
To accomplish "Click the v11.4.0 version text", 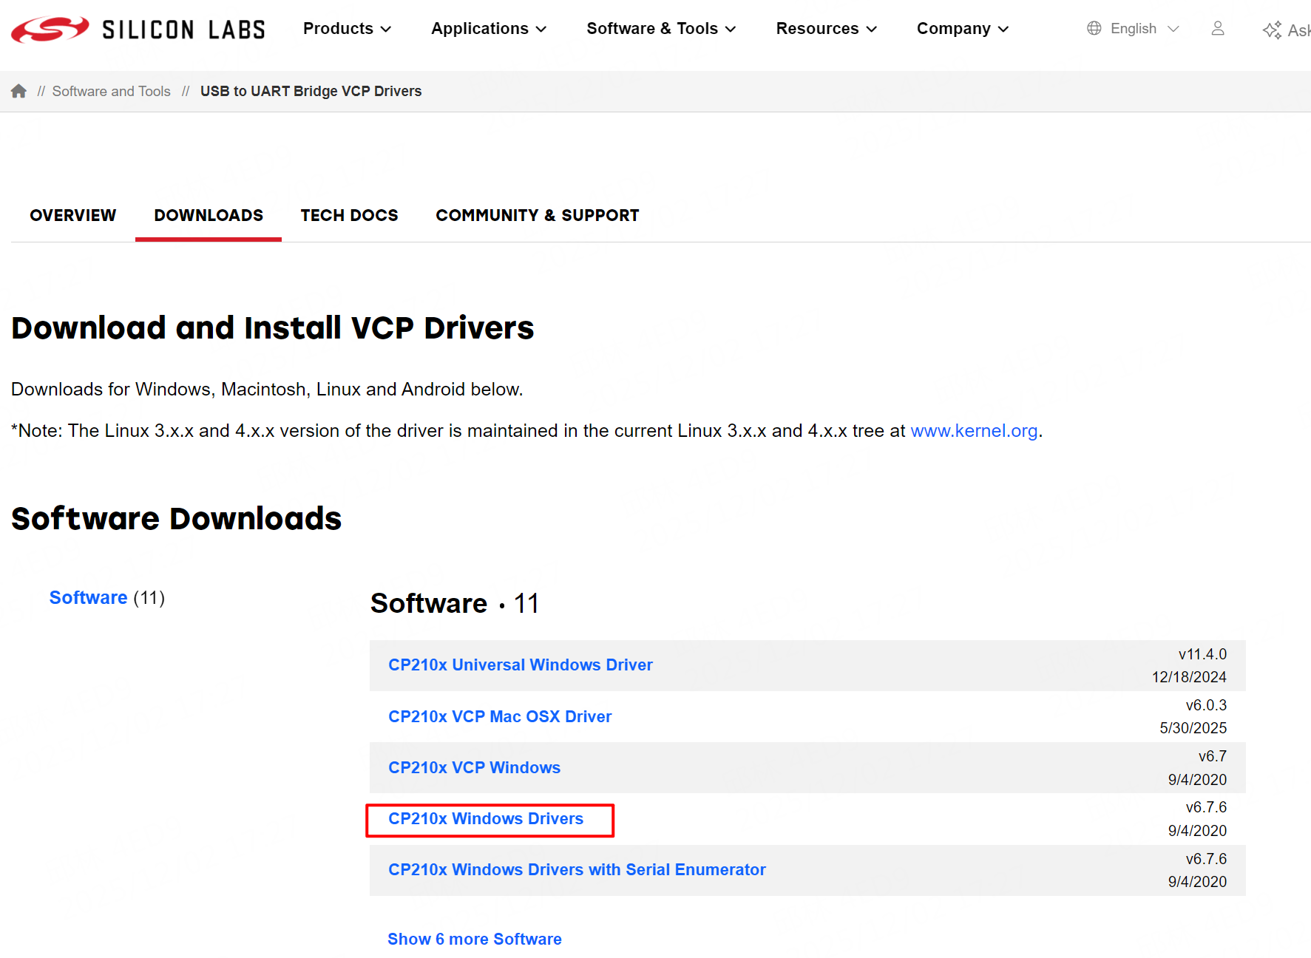I will [x=1202, y=654].
